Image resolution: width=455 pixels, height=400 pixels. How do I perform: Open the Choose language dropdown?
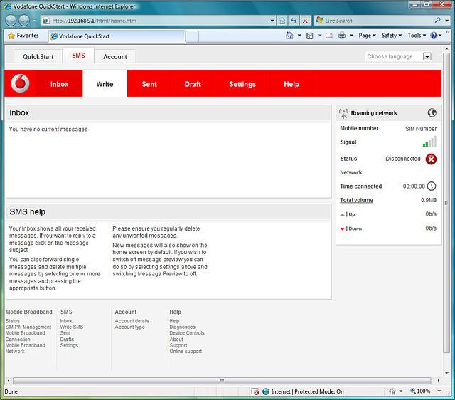tap(427, 57)
